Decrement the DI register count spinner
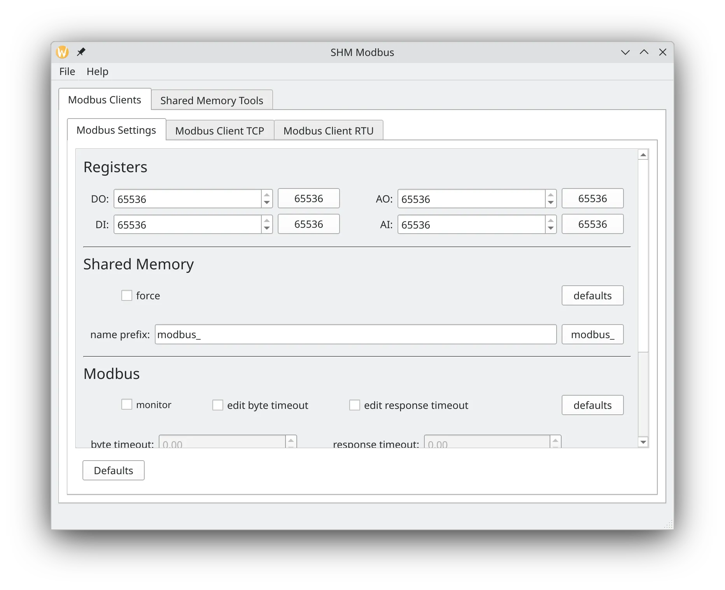The image size is (725, 590). (267, 229)
